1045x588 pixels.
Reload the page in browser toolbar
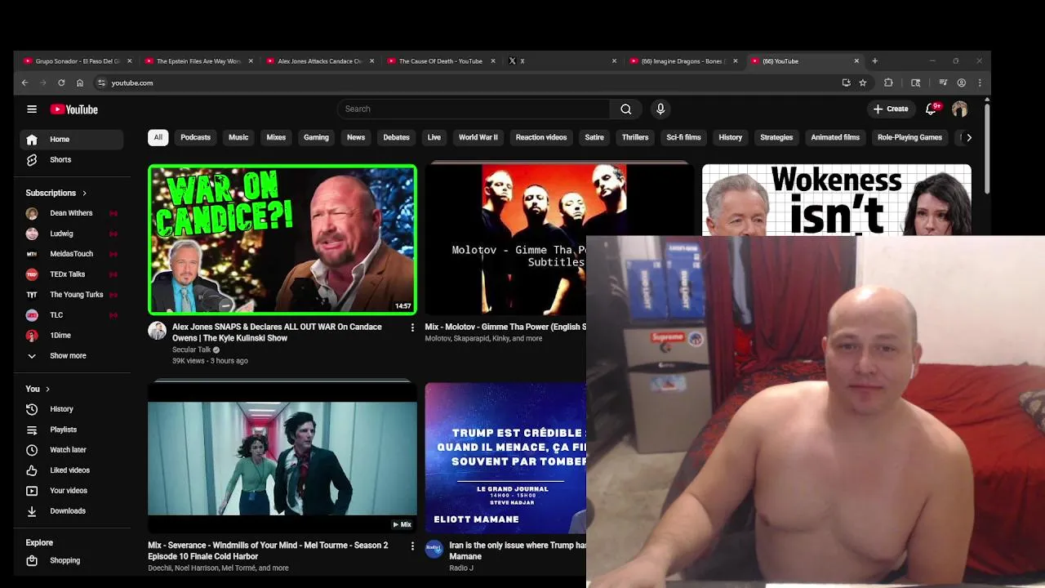pyautogui.click(x=61, y=82)
